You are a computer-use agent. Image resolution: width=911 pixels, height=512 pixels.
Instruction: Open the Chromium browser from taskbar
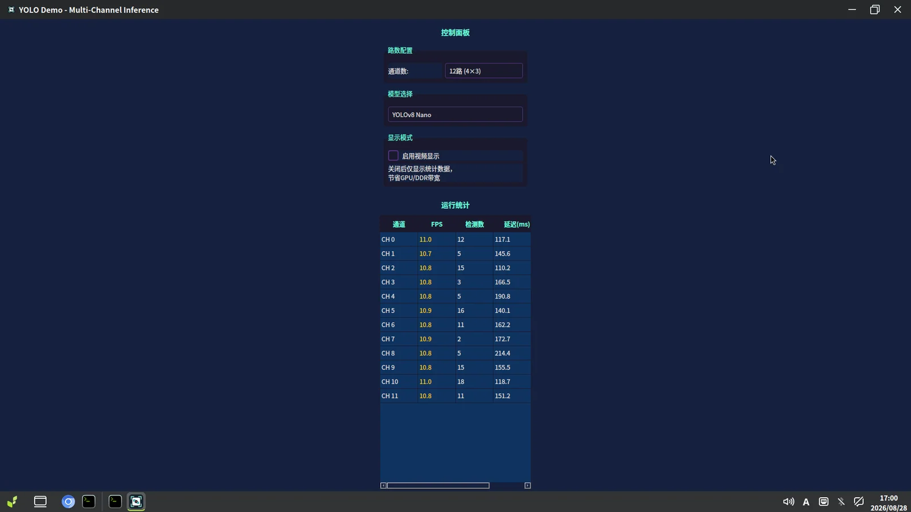(x=68, y=502)
